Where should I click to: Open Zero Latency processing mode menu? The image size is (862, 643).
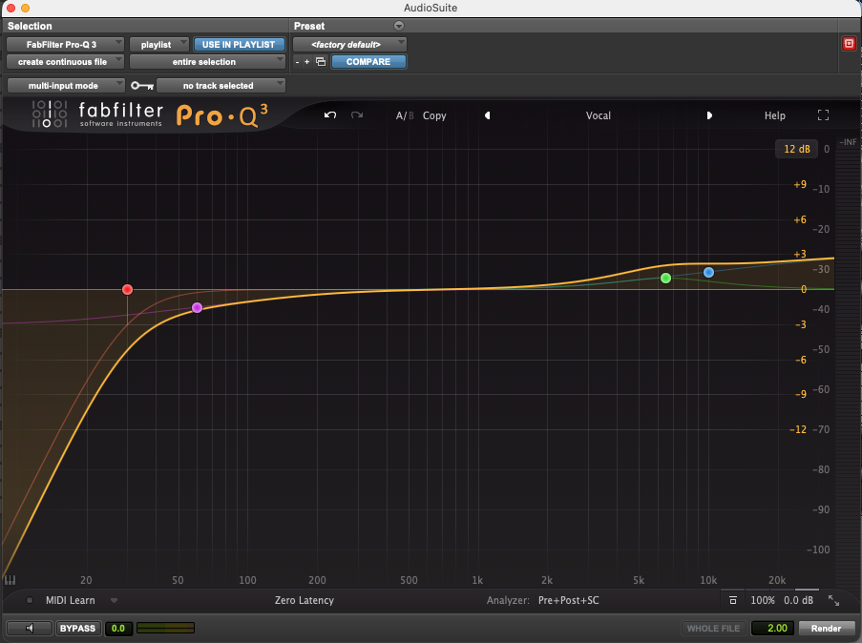(304, 600)
